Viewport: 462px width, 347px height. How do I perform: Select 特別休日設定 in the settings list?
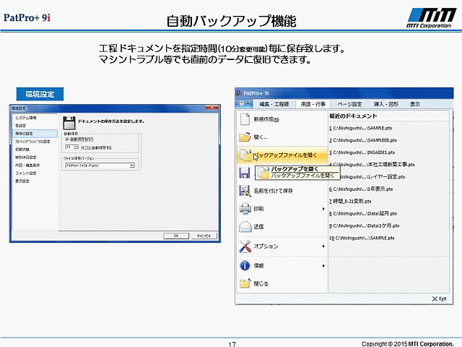[x=26, y=158]
